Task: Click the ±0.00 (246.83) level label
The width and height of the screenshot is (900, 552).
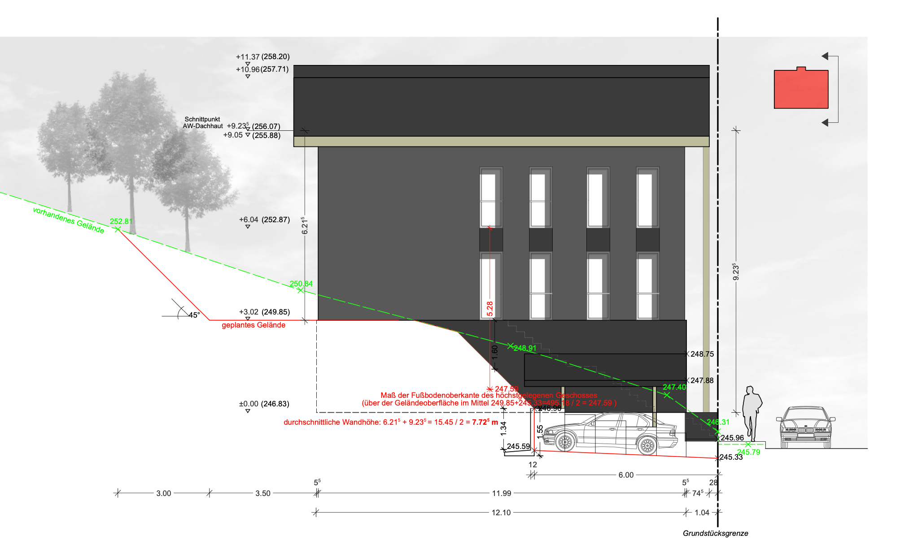Action: (264, 404)
